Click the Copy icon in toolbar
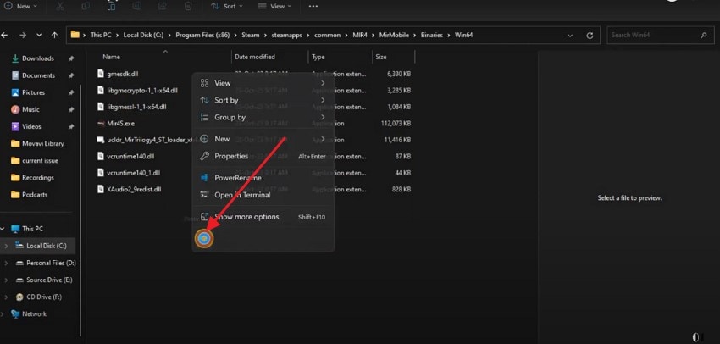Image resolution: width=720 pixels, height=344 pixels. (x=86, y=6)
